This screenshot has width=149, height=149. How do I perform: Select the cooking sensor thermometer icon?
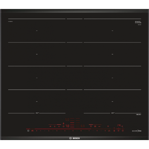63,123
